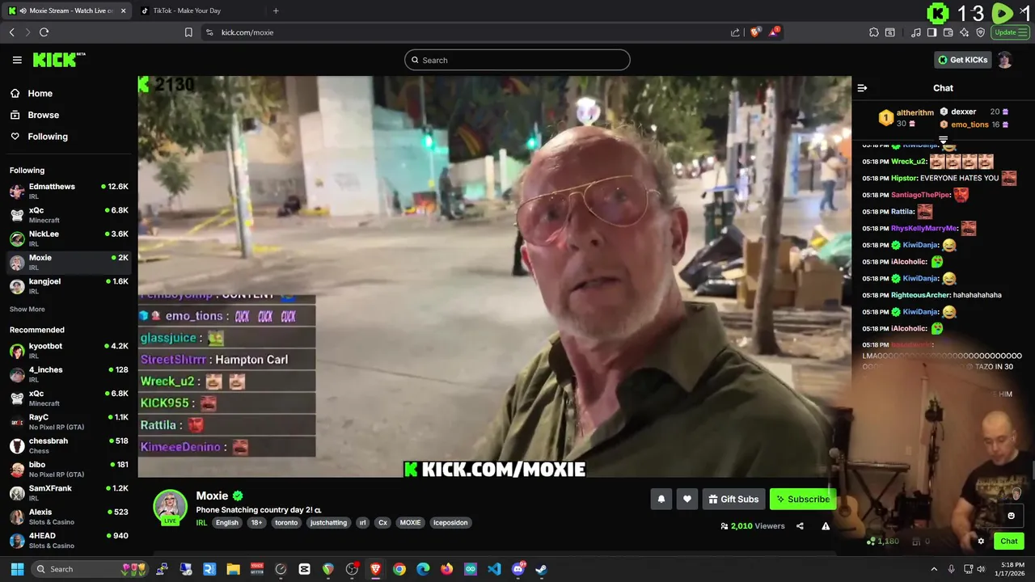Open the kangjoel channel in the Following list
This screenshot has width=1035, height=582.
pyautogui.click(x=68, y=286)
